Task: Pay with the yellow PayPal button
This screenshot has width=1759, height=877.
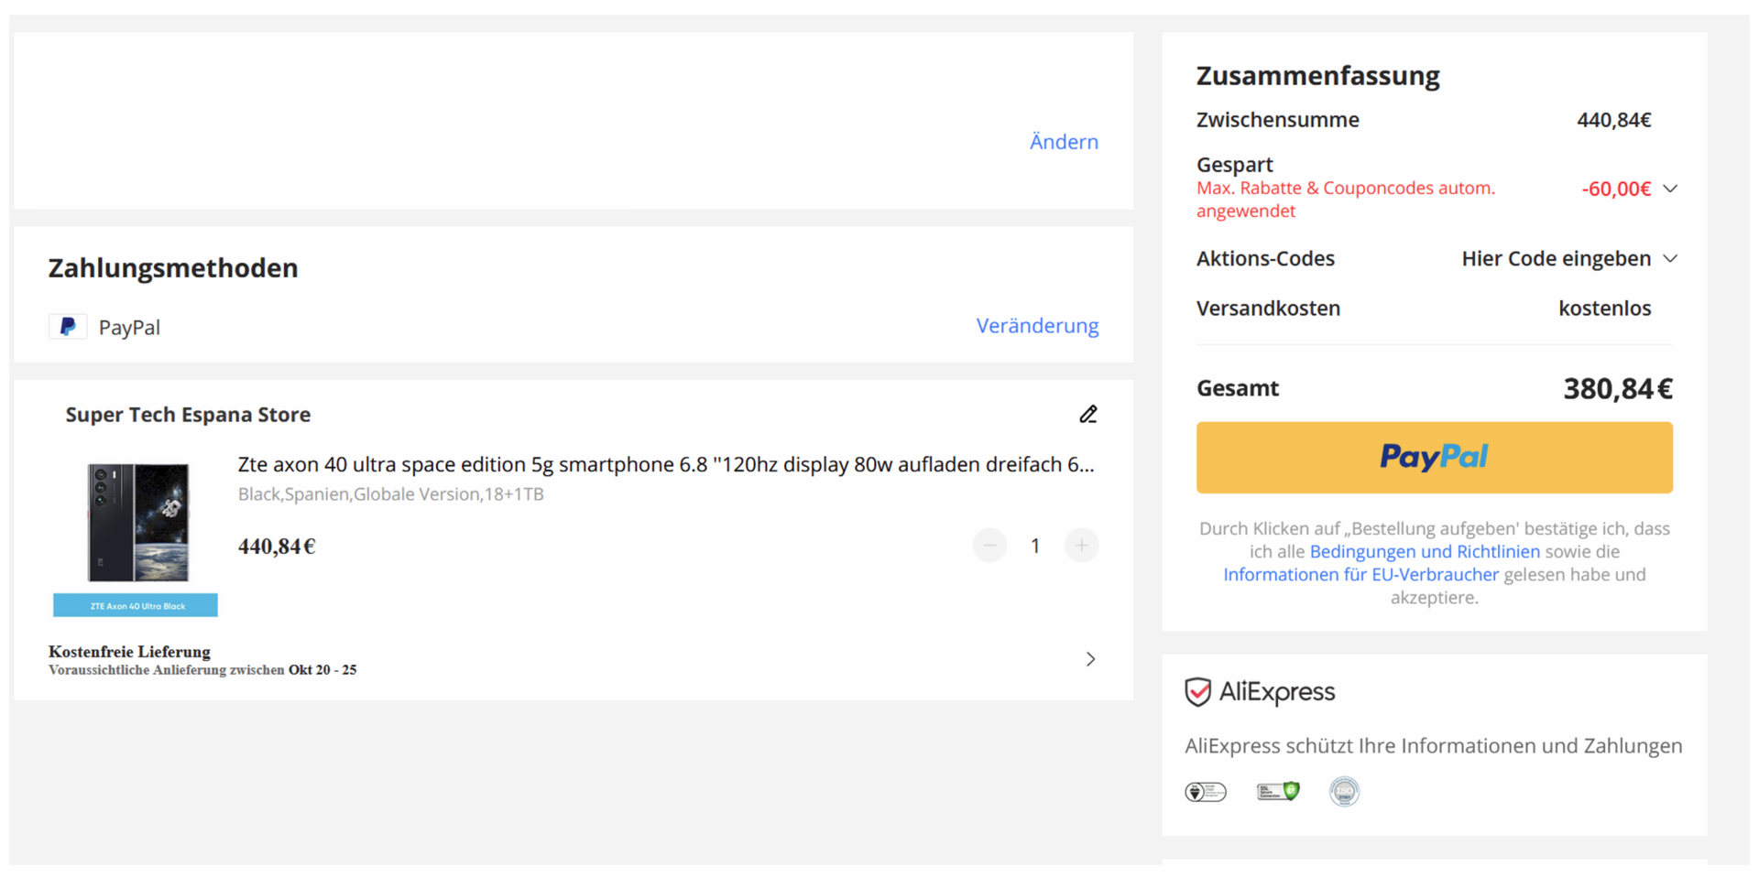Action: pyautogui.click(x=1434, y=458)
